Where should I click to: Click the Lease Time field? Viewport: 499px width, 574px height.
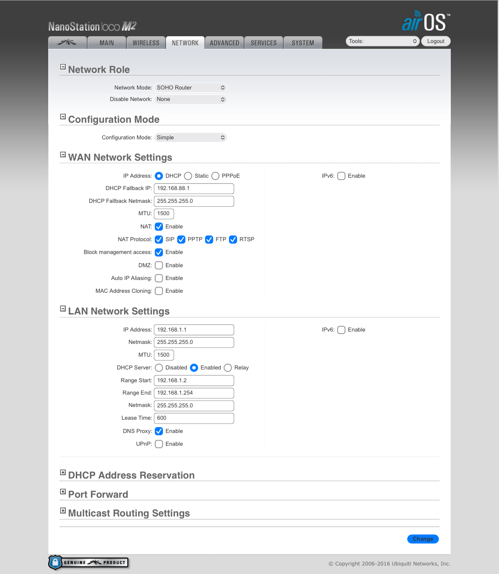click(x=194, y=418)
